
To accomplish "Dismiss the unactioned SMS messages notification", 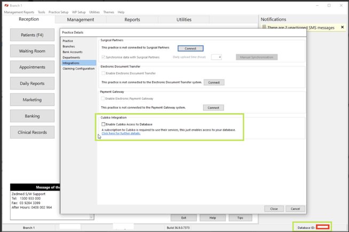I will click(343, 27).
